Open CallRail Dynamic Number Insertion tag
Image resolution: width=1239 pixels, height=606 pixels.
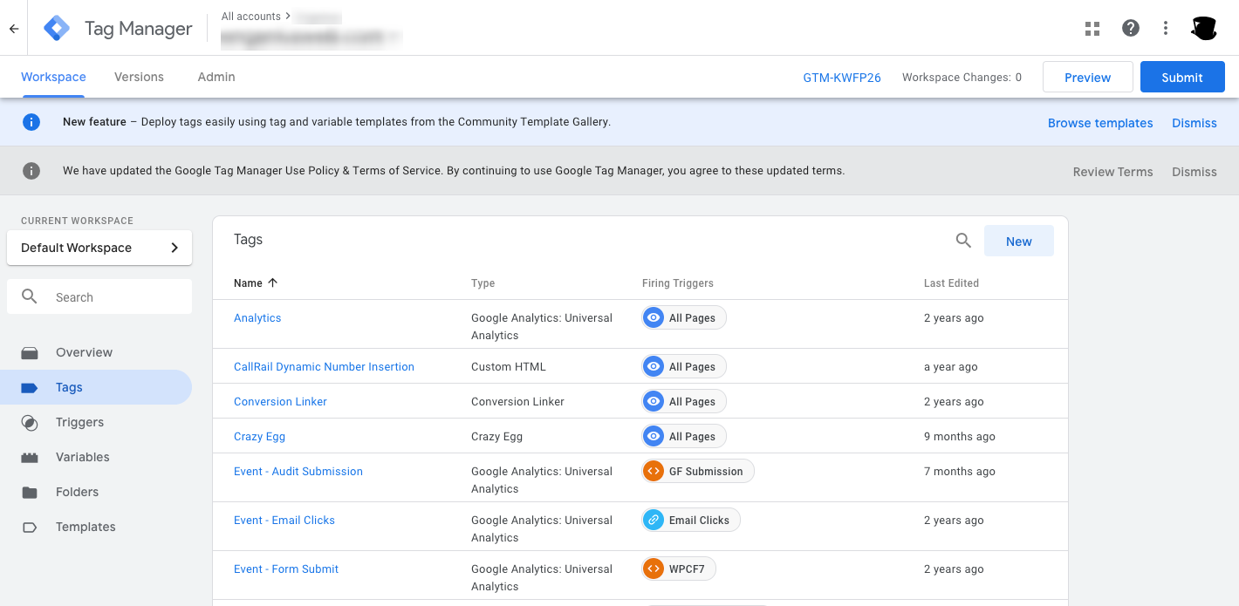pos(324,366)
